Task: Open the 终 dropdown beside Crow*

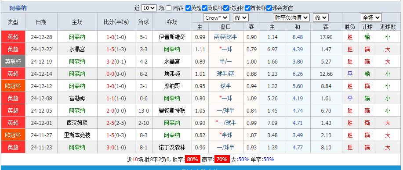Action: (x=241, y=18)
